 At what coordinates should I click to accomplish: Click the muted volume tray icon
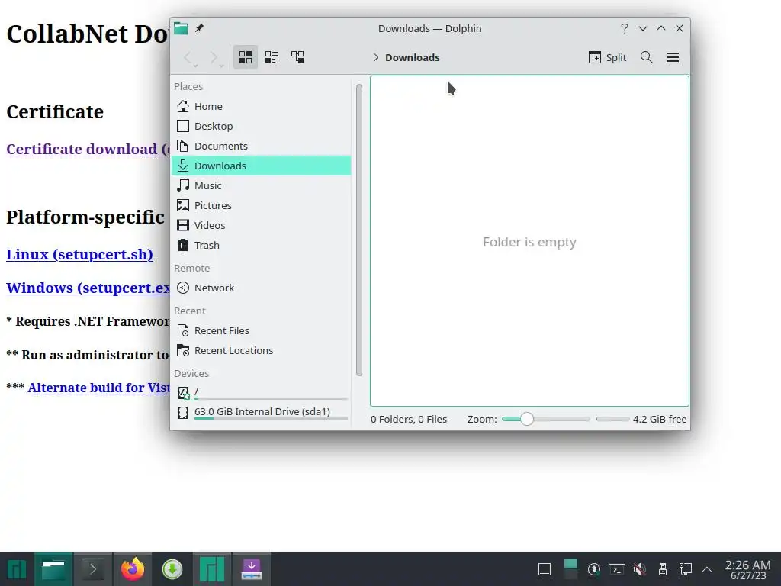click(640, 569)
